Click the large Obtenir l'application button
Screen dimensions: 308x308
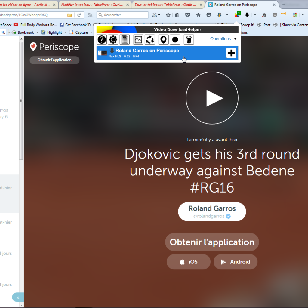tap(212, 242)
